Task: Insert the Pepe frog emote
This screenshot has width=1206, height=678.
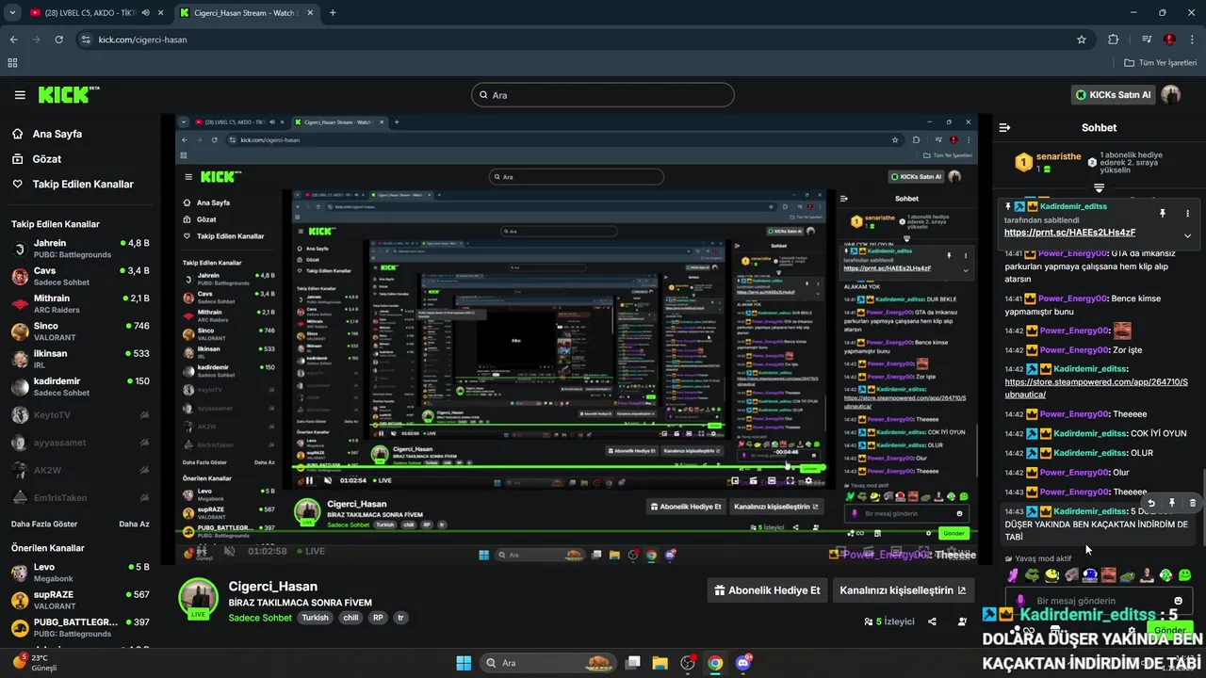Action: (1033, 575)
